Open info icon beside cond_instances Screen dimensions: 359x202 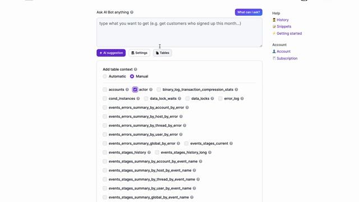[x=138, y=99]
